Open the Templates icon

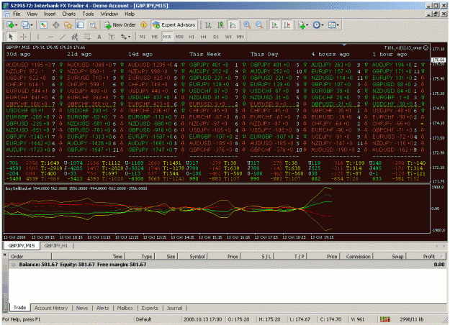pos(331,25)
